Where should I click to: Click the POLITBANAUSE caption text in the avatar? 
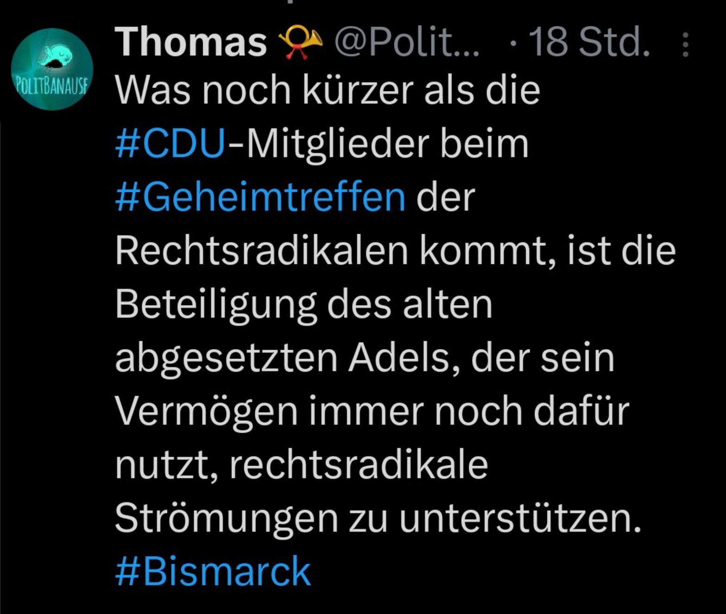click(51, 86)
